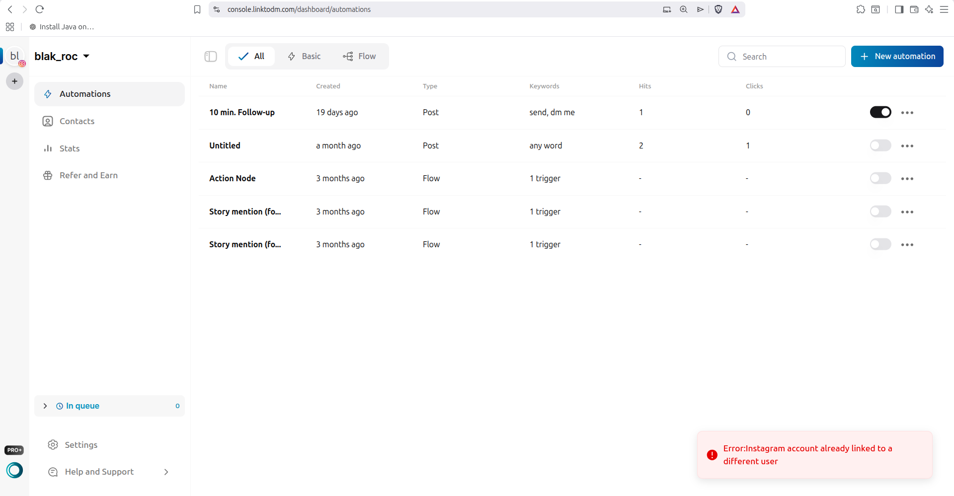The width and height of the screenshot is (954, 496).
Task: Open the Action Node automation
Action: pos(232,178)
